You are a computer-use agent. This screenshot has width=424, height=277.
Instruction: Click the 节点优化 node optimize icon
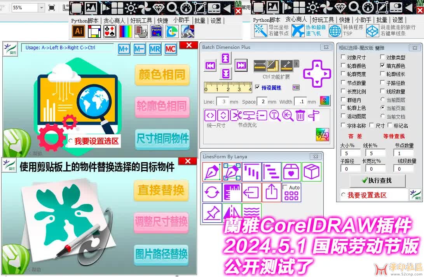point(248,116)
